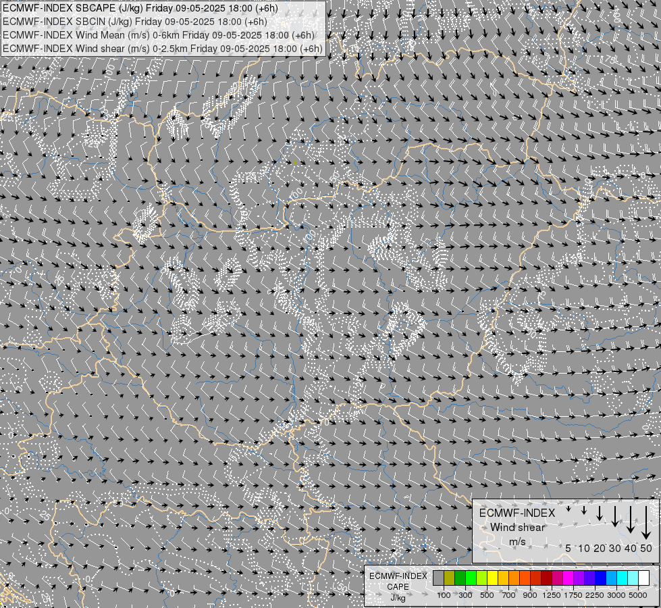Click 'ECMWF-INDEX' in the wind shear legend
This screenshot has height=608, width=661.
pos(517,513)
